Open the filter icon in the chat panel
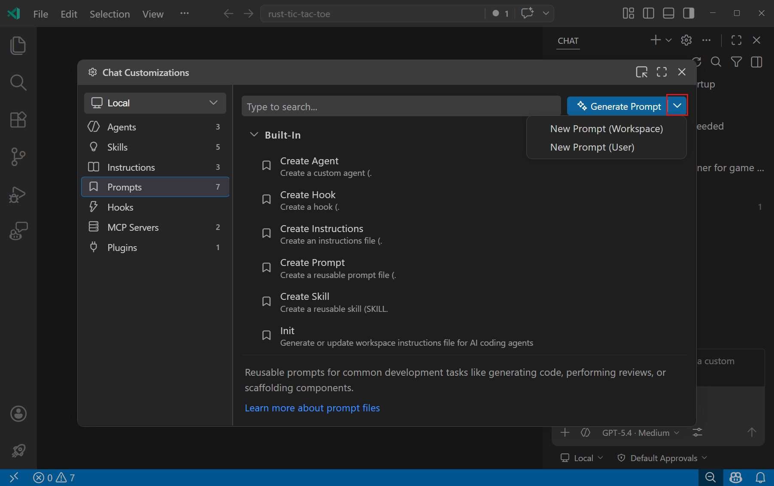 (736, 62)
